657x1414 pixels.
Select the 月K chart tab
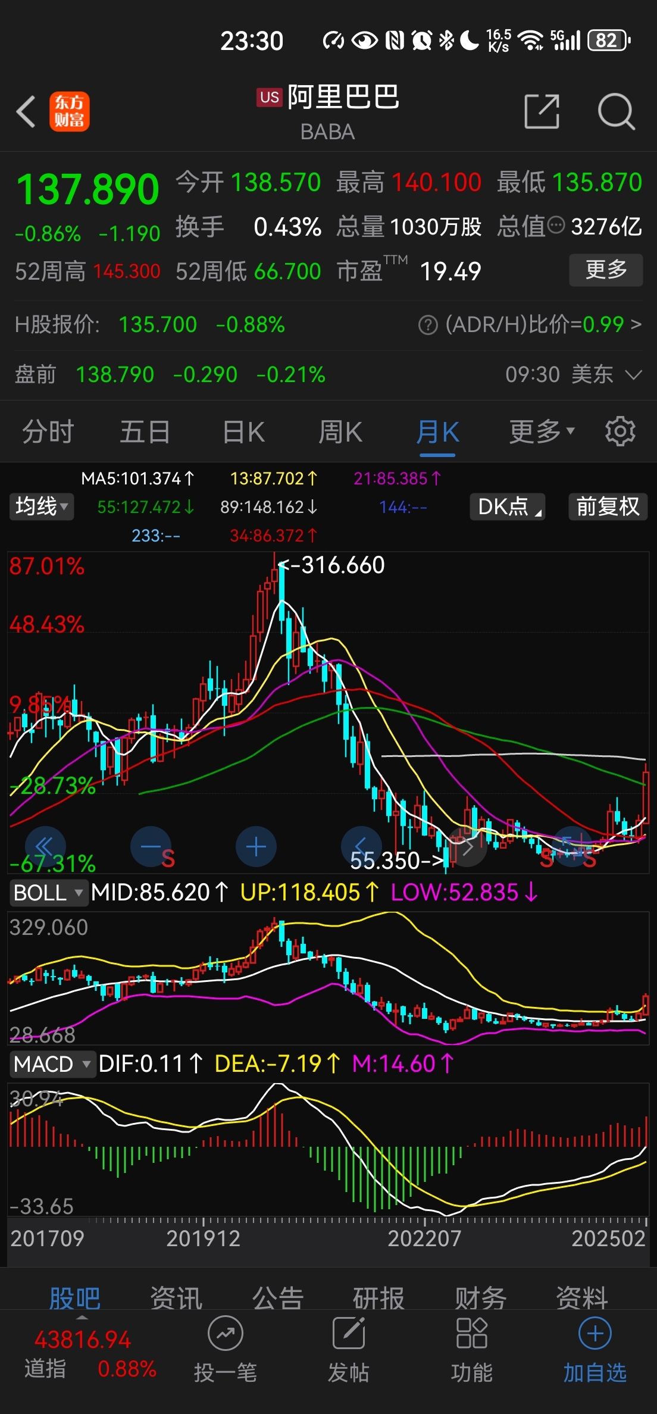[x=437, y=431]
